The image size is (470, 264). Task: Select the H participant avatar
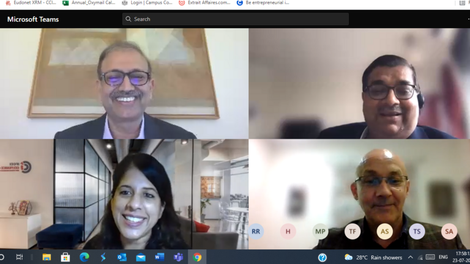click(x=288, y=231)
